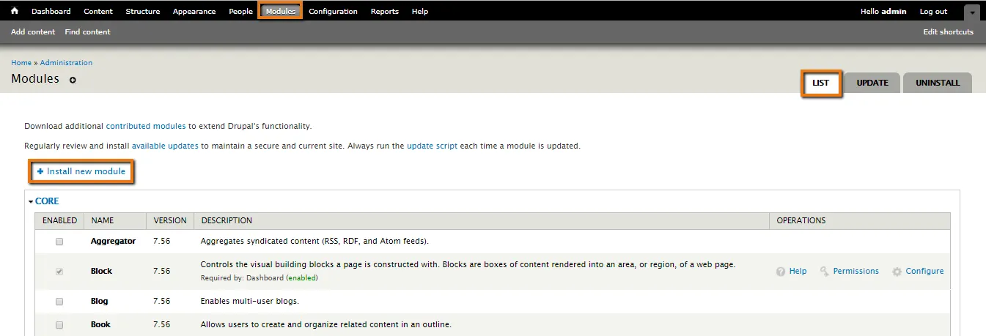Screen dimensions: 986x336
Task: Click the home icon in admin toolbar
Action: point(15,11)
